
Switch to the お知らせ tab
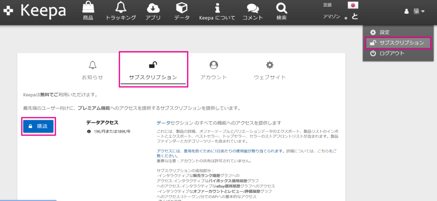(x=93, y=71)
